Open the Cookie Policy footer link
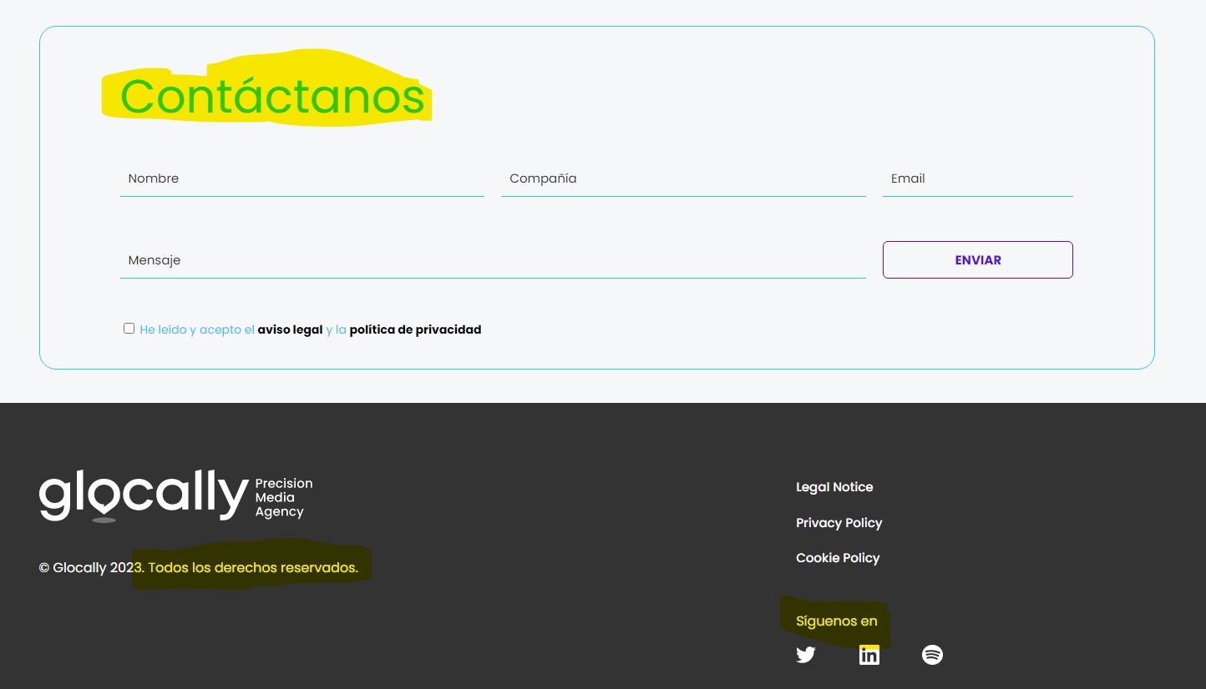The image size is (1206, 689). [x=838, y=558]
